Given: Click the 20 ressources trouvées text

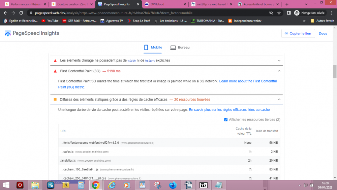Looking at the screenshot, I should click(192, 100).
